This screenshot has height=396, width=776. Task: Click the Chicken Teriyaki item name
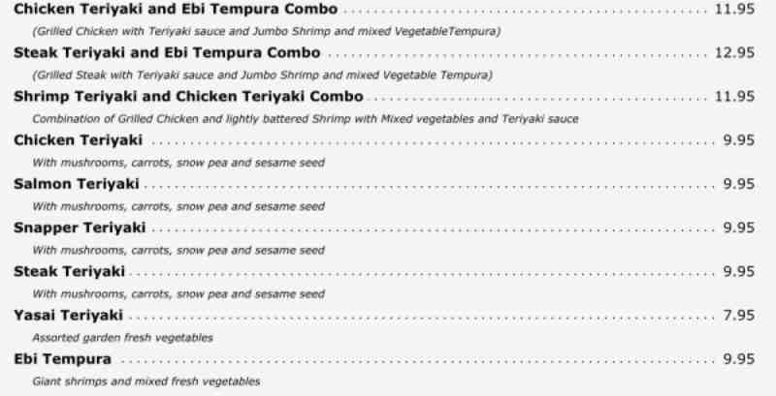click(x=79, y=140)
